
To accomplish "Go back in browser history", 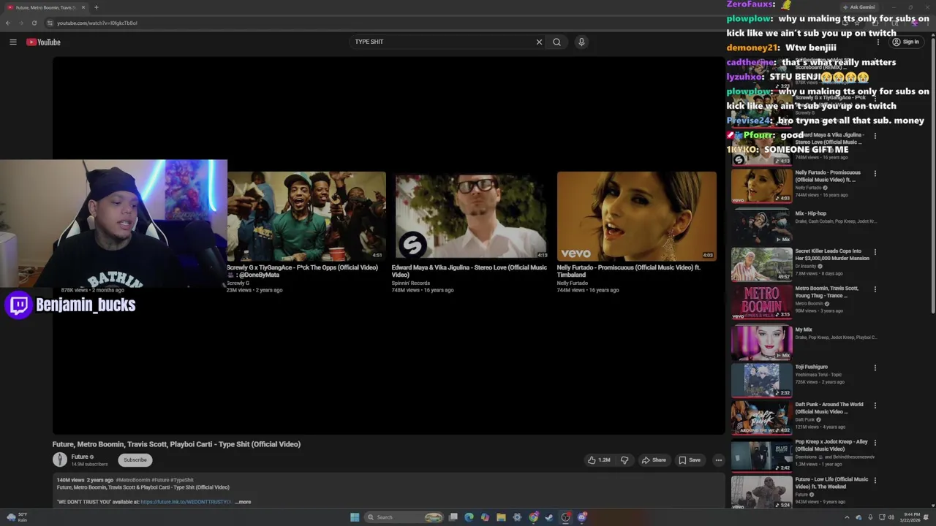I will [x=9, y=23].
